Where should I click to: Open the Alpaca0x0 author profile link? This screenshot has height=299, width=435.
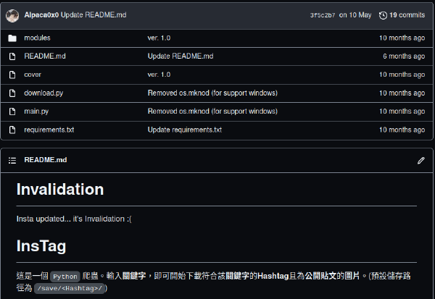(x=41, y=15)
